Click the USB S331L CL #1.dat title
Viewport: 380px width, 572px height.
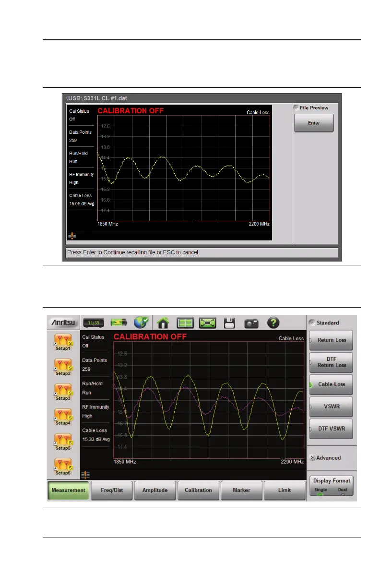[x=96, y=98]
